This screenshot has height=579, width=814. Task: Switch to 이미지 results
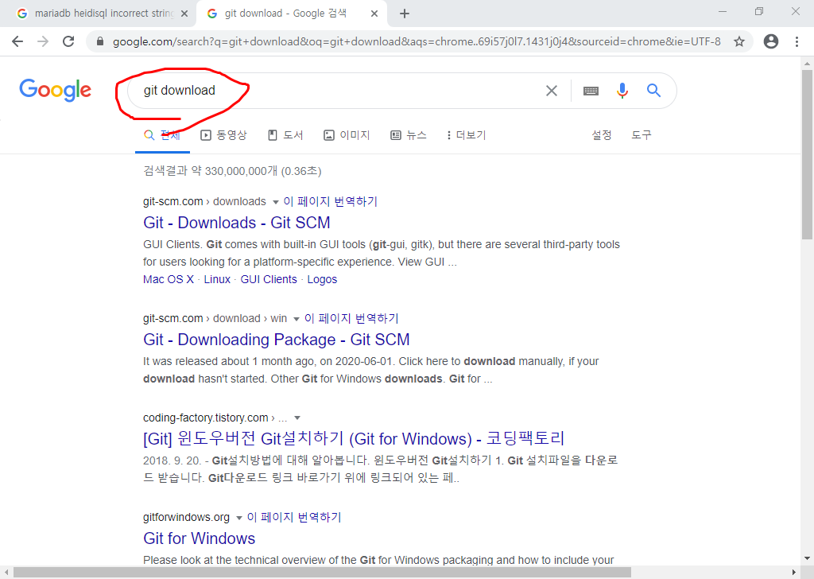click(x=347, y=135)
